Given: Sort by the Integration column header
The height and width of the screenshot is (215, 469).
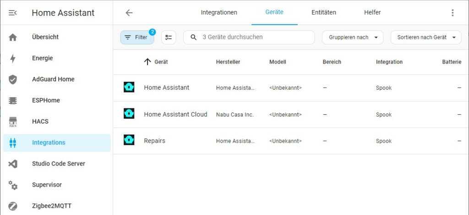Looking at the screenshot, I should (389, 62).
